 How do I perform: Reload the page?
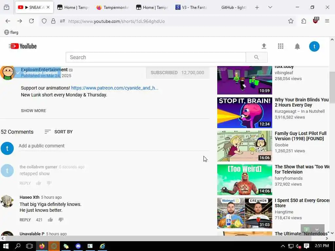[31, 21]
